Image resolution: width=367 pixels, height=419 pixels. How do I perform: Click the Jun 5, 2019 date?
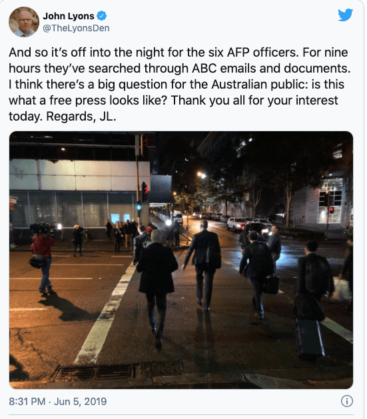pyautogui.click(x=80, y=402)
